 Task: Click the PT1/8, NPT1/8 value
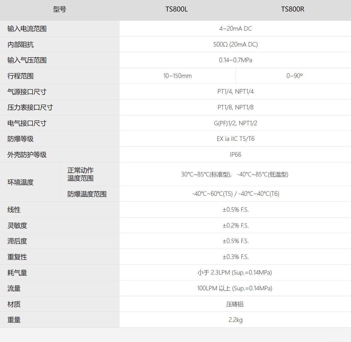coord(235,107)
